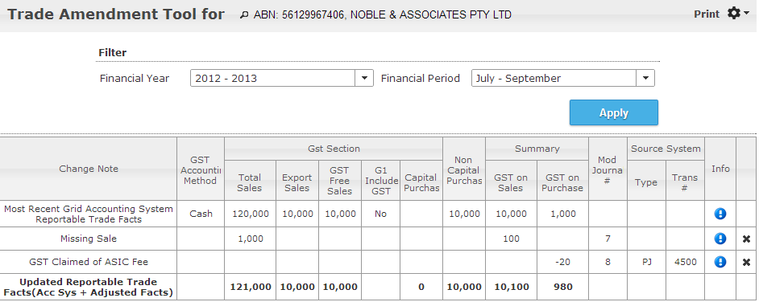Open the settings gear menu
This screenshot has width=759, height=302.
click(x=738, y=14)
